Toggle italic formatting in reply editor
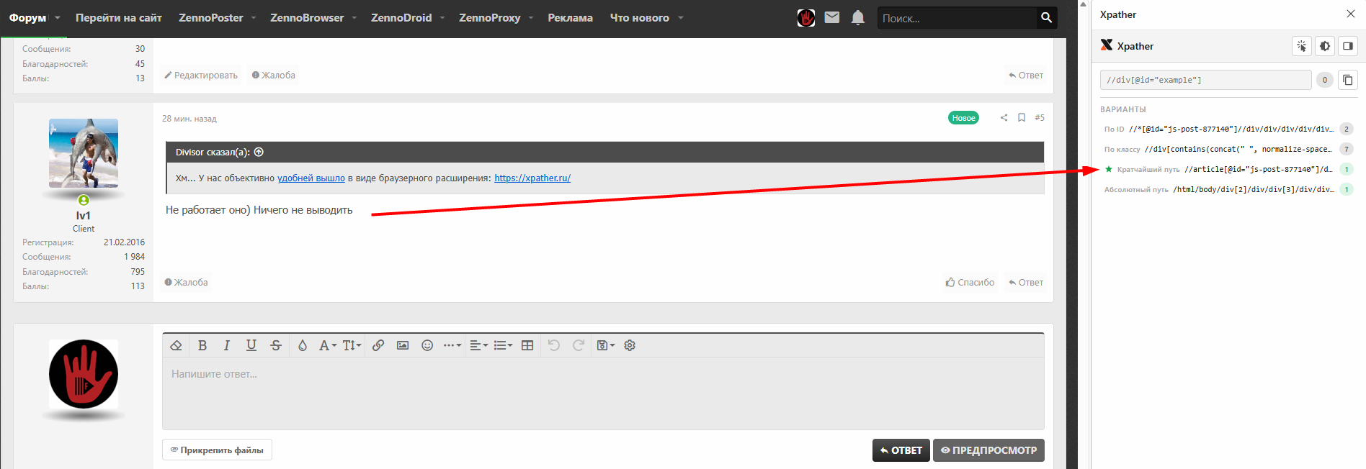Image resolution: width=1366 pixels, height=469 pixels. click(226, 345)
